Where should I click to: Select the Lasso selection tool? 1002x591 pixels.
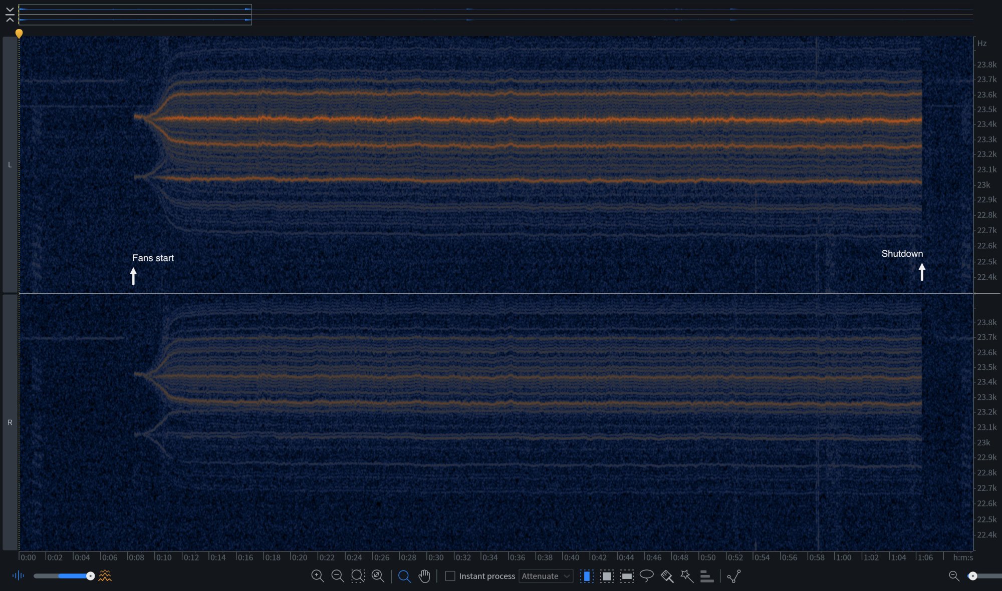tap(647, 576)
